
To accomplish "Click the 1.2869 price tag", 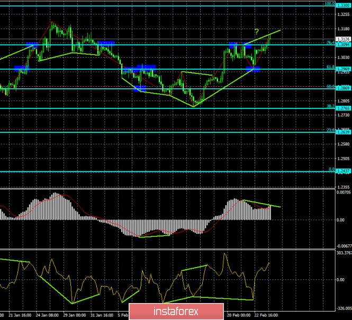I will click(x=343, y=88).
